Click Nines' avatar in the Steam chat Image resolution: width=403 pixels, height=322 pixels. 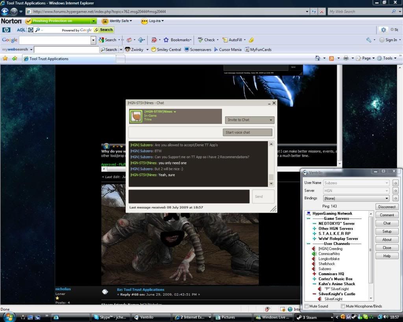[x=136, y=116]
